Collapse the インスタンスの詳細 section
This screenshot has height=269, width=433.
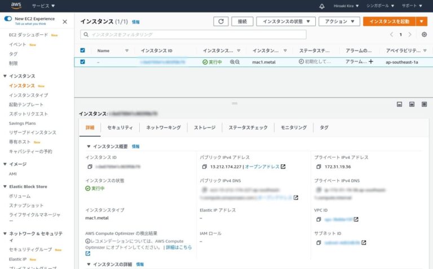point(89,264)
